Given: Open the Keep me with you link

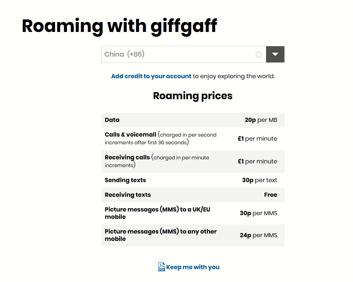Looking at the screenshot, I should [193, 267].
